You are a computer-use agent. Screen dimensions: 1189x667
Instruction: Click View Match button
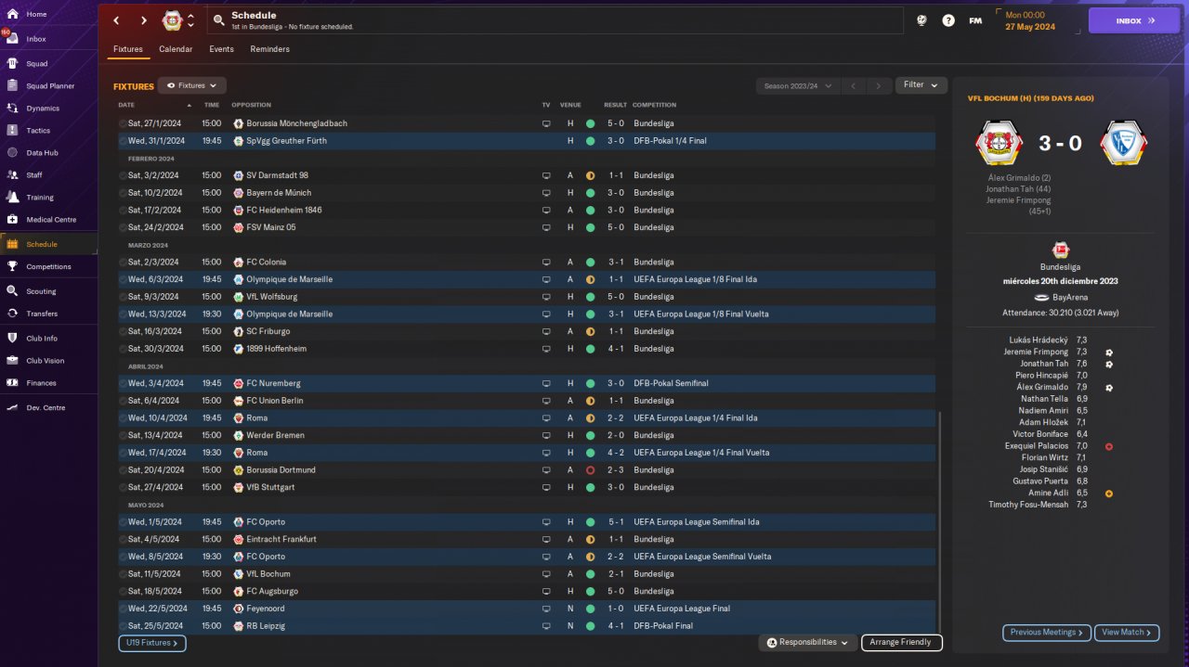click(1127, 633)
